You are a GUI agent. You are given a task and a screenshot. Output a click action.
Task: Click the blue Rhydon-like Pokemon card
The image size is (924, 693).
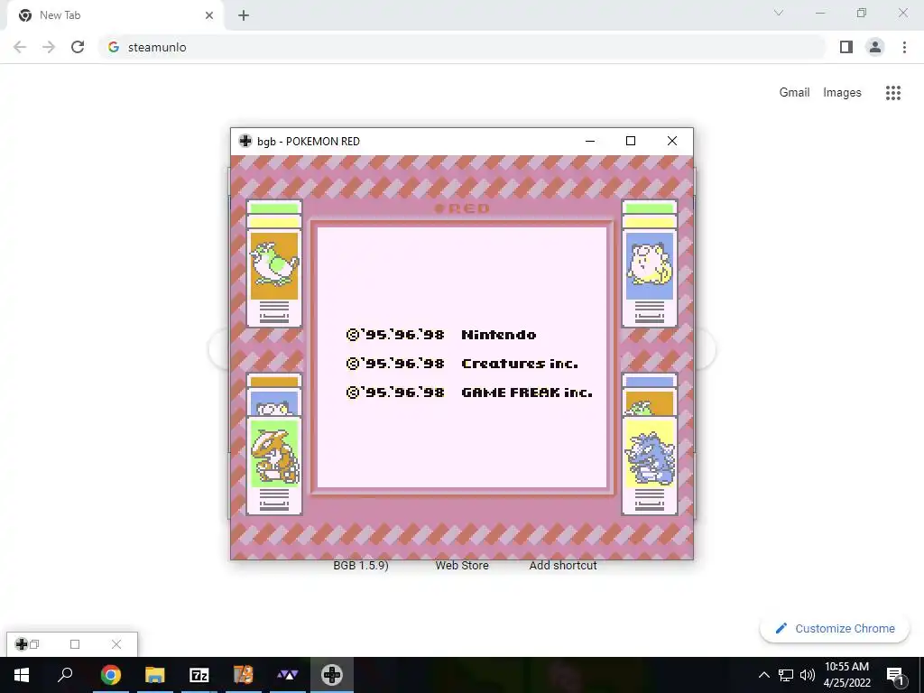(x=650, y=465)
